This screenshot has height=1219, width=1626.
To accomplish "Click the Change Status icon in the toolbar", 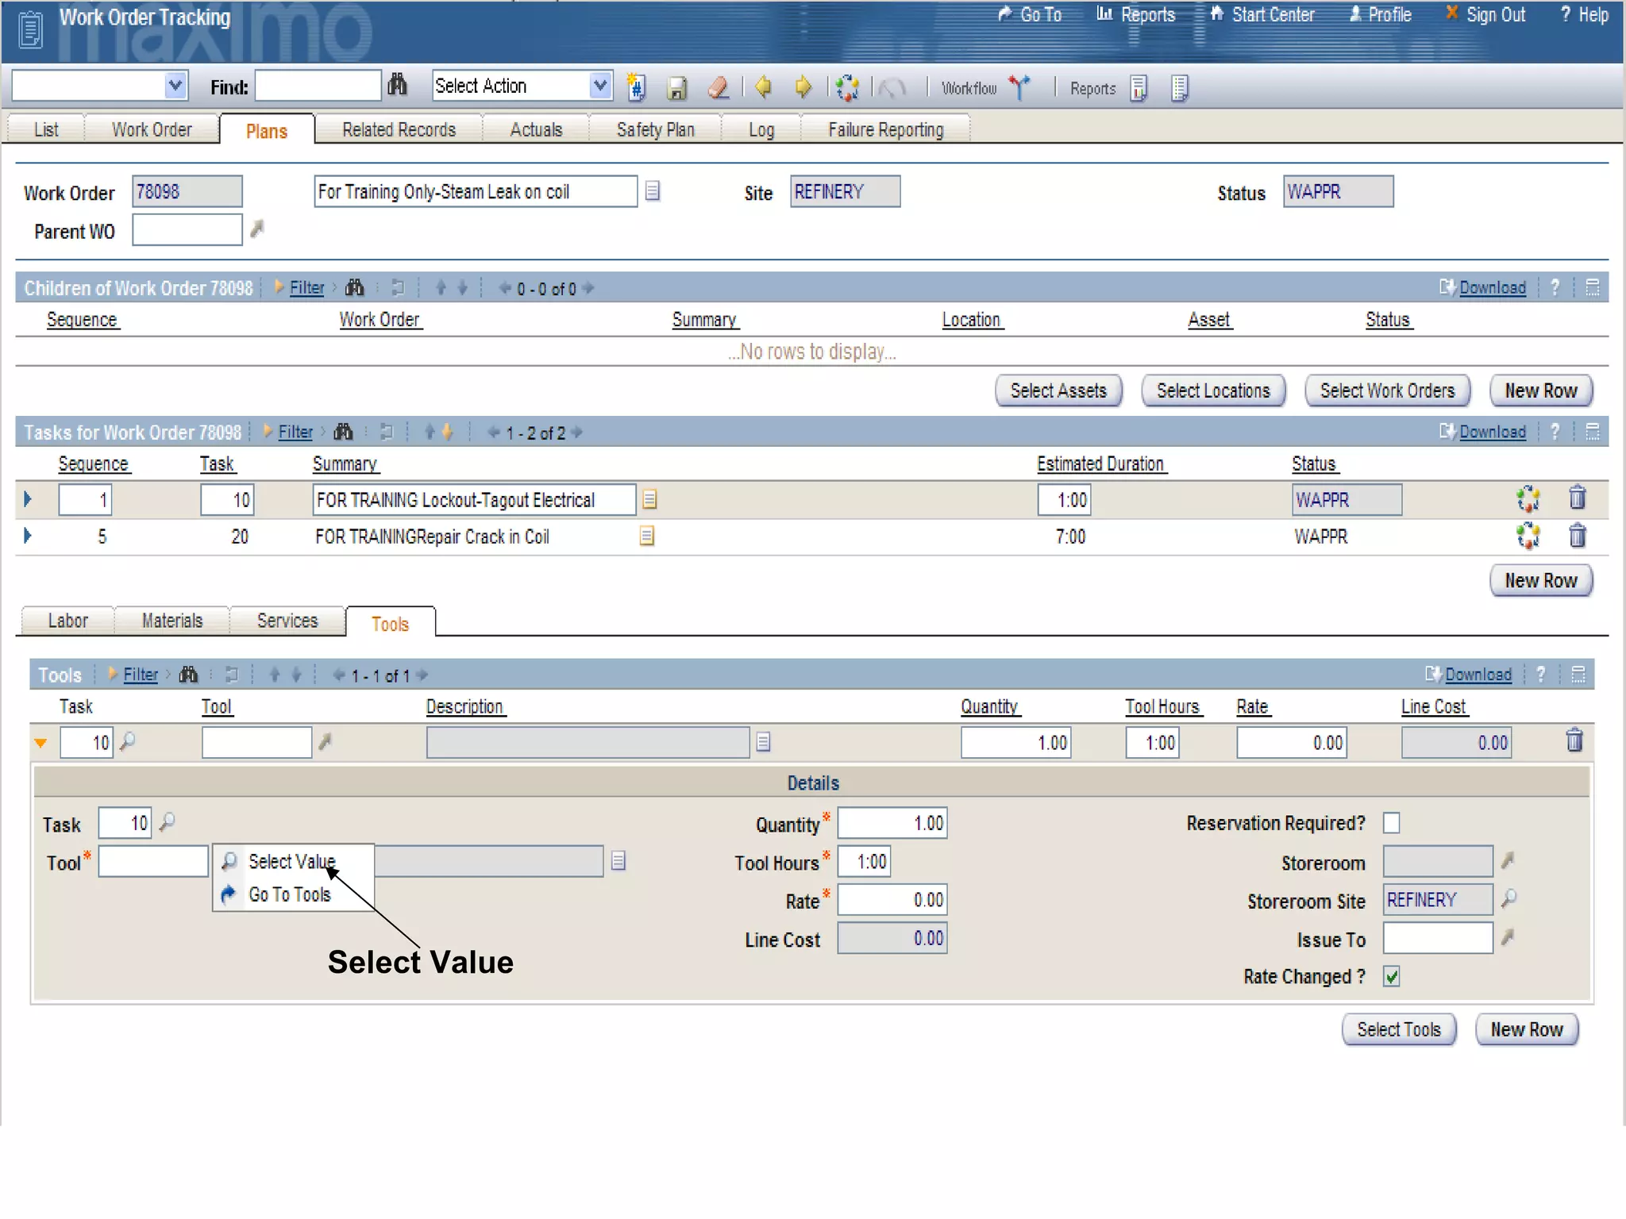I will click(x=847, y=87).
